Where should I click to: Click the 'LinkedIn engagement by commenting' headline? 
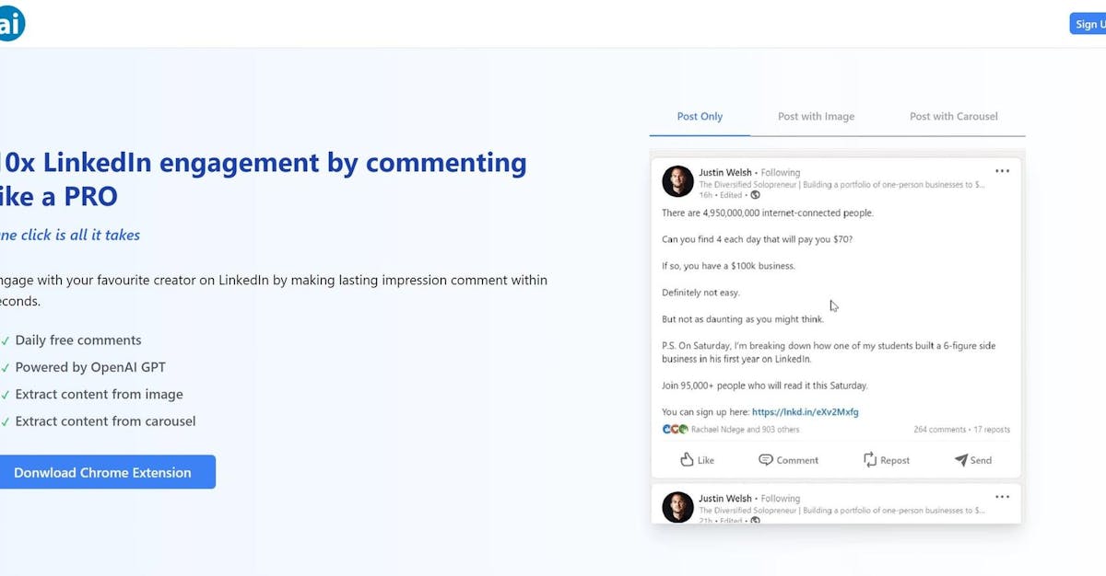click(285, 163)
